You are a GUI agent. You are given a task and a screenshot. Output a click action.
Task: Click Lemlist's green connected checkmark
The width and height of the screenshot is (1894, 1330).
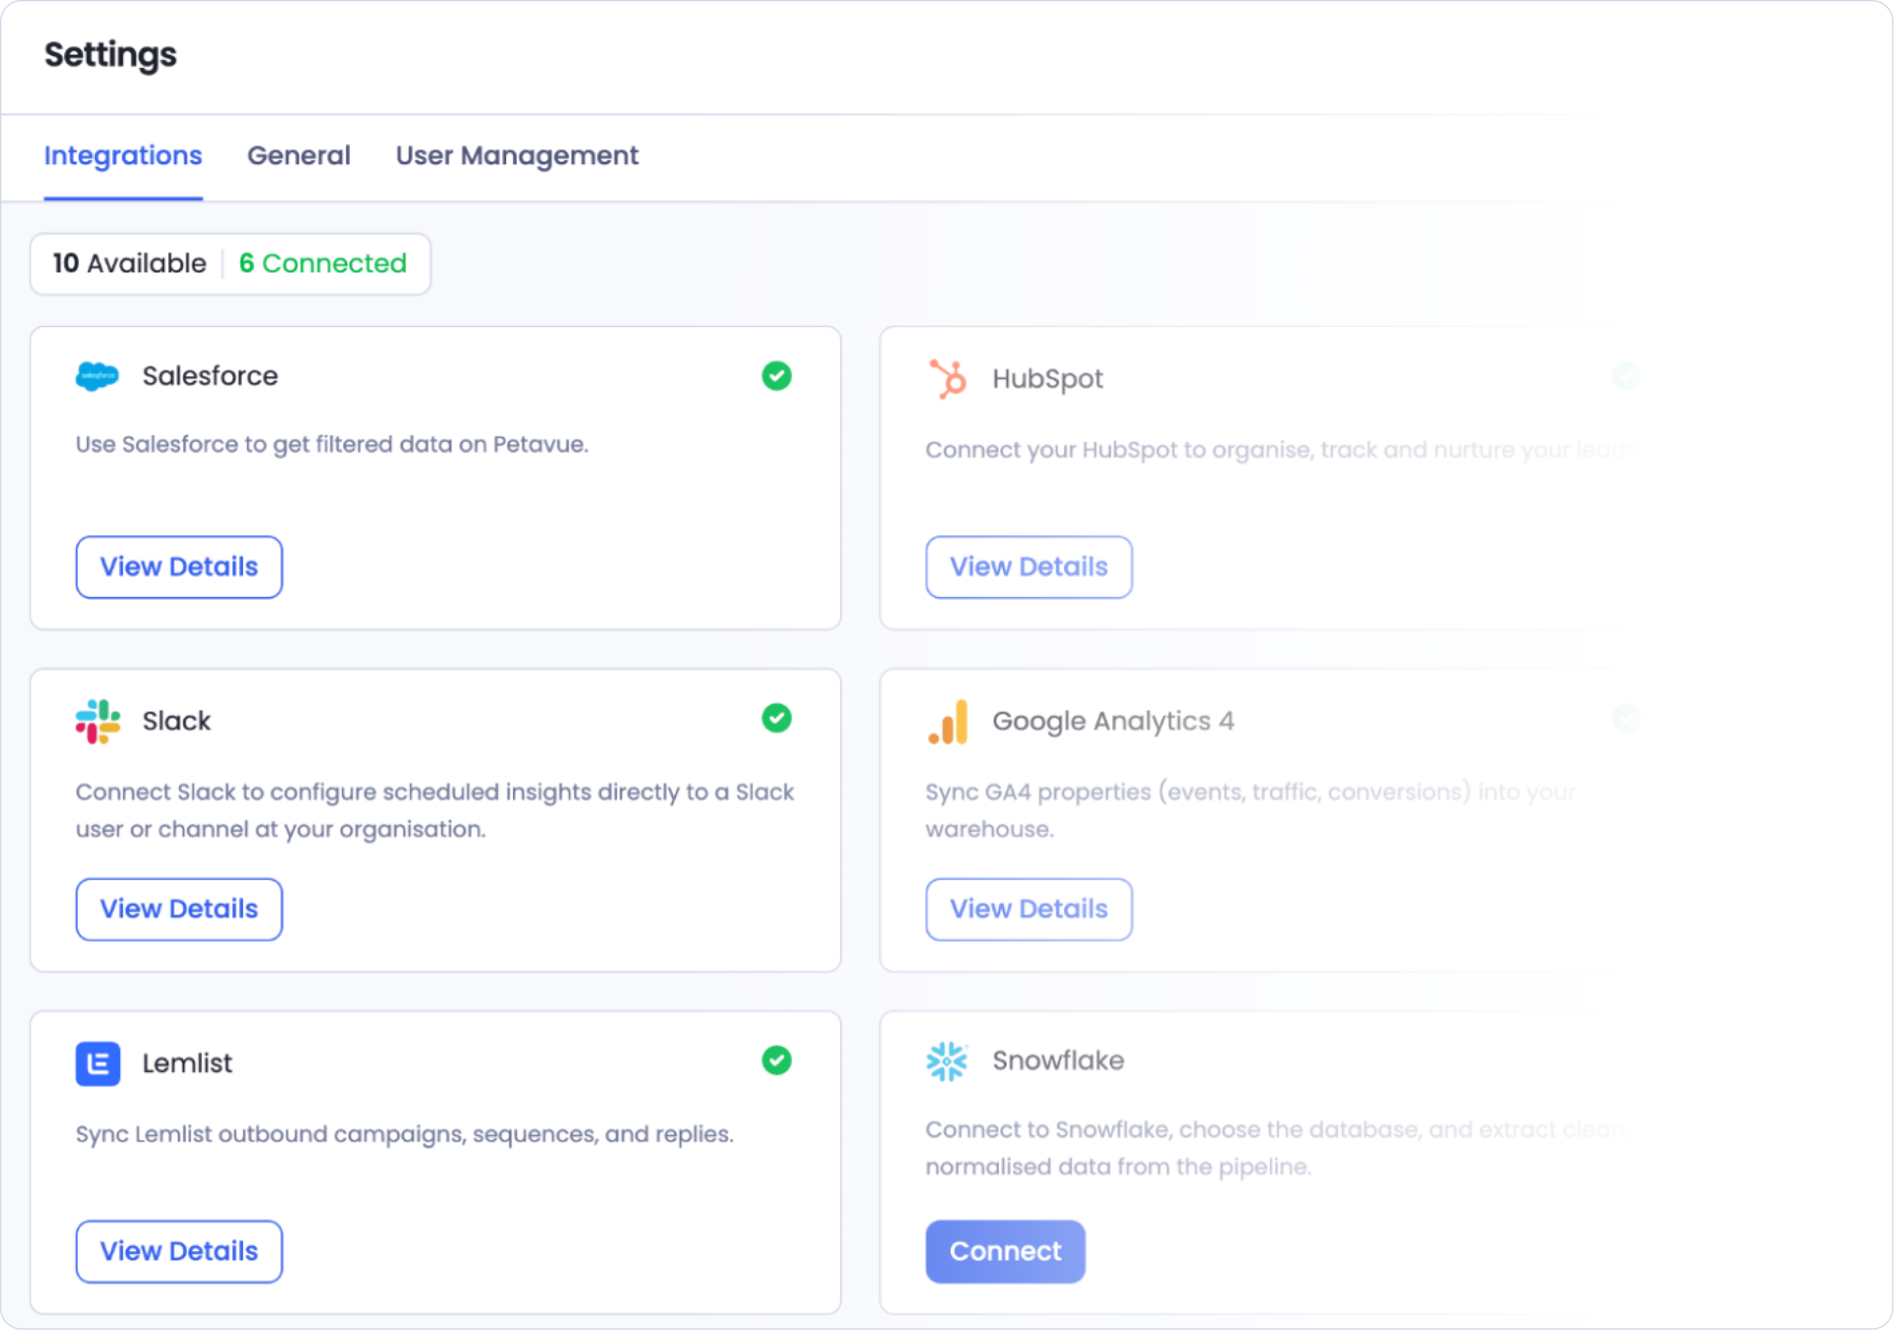[776, 1060]
